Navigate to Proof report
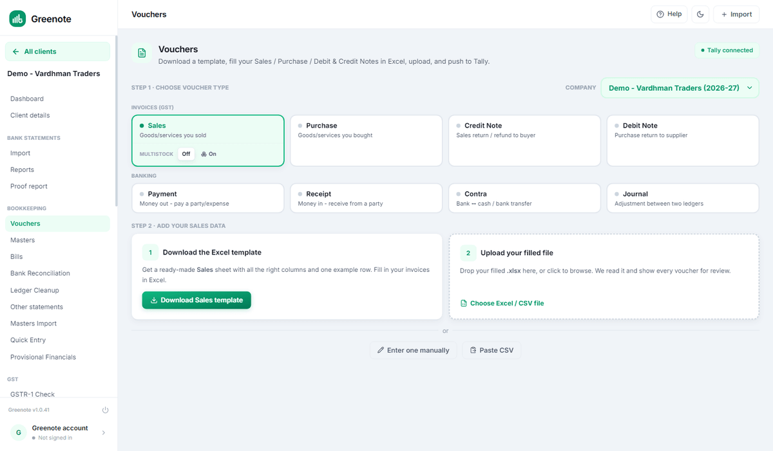 (x=58, y=186)
